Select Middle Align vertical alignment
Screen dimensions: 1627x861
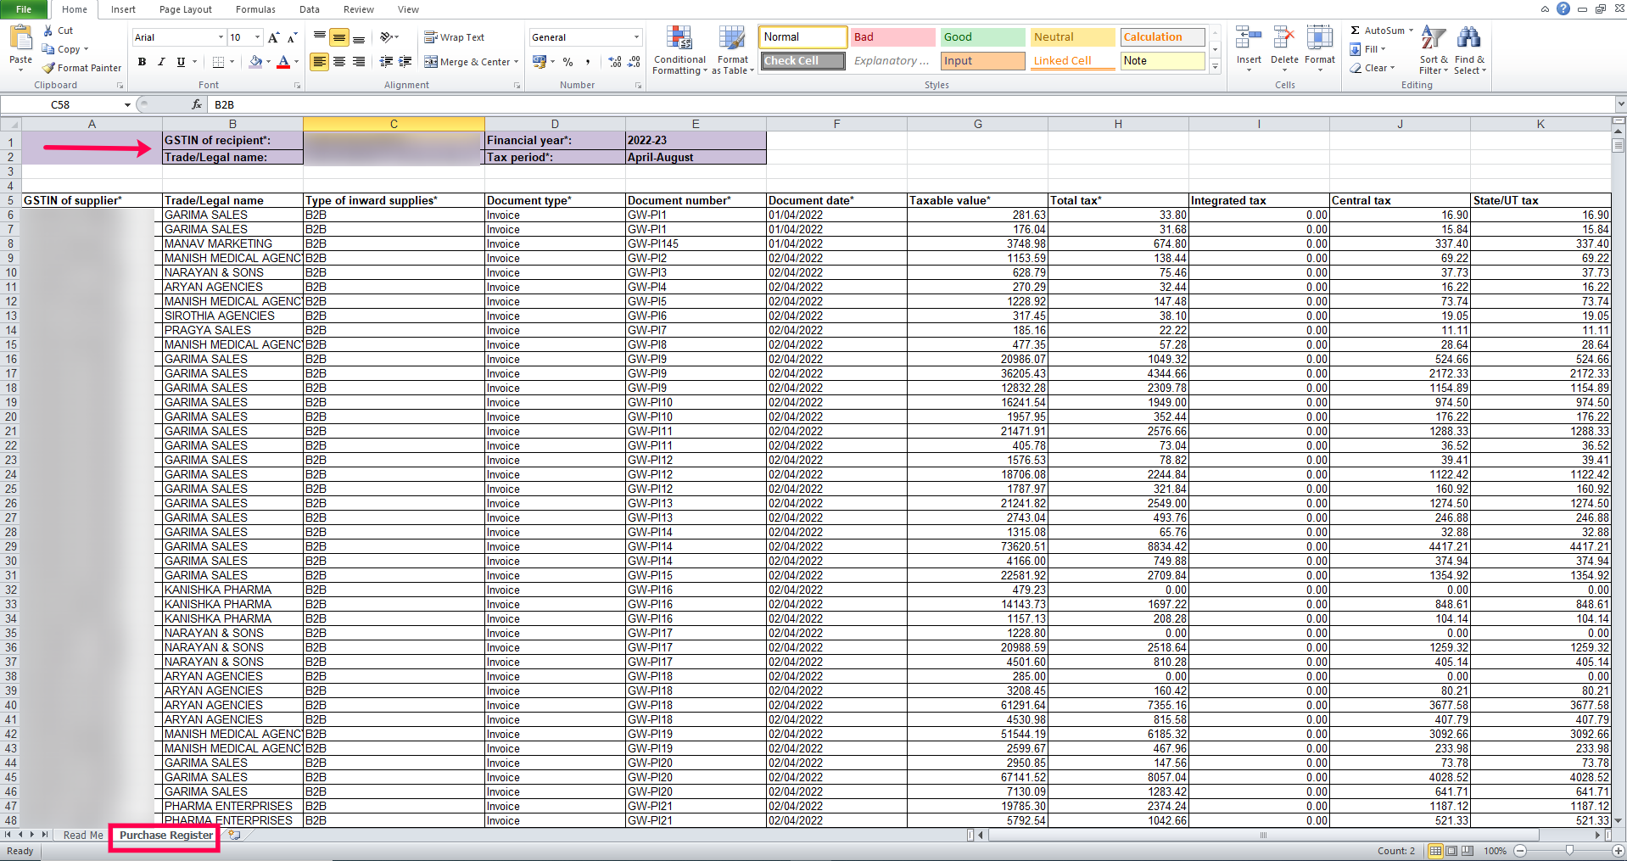click(x=338, y=37)
